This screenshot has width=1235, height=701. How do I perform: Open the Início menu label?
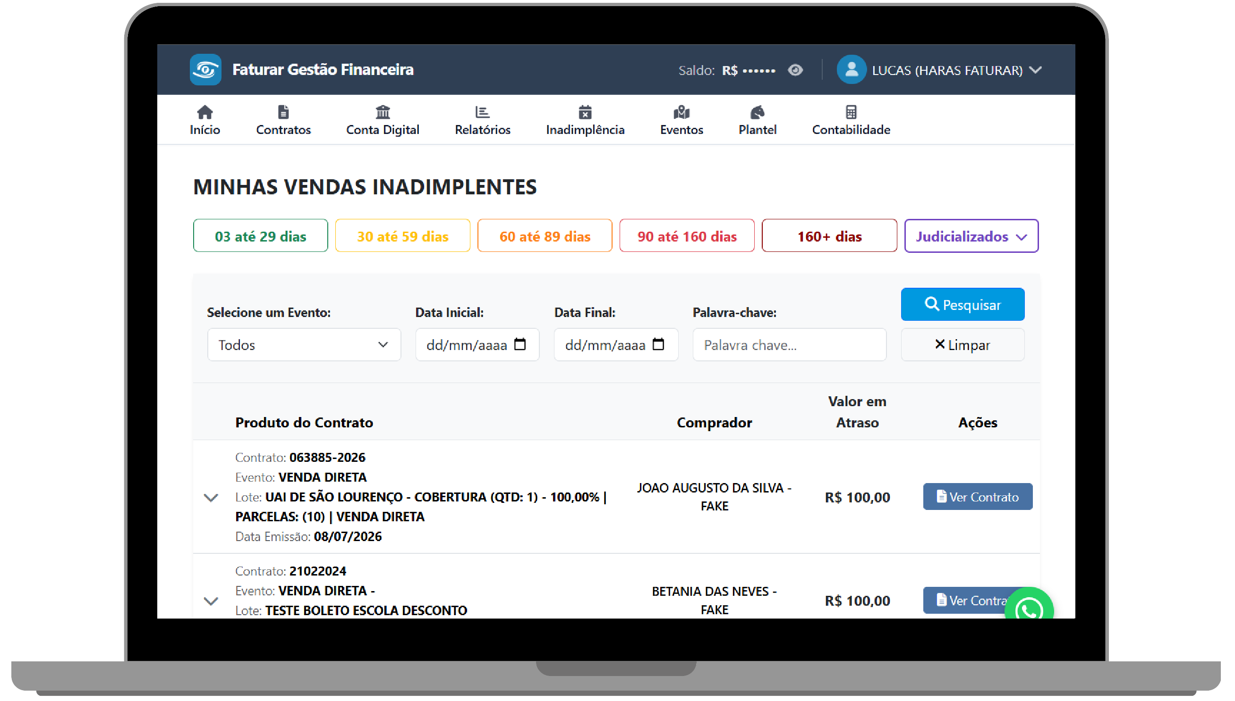(x=205, y=130)
